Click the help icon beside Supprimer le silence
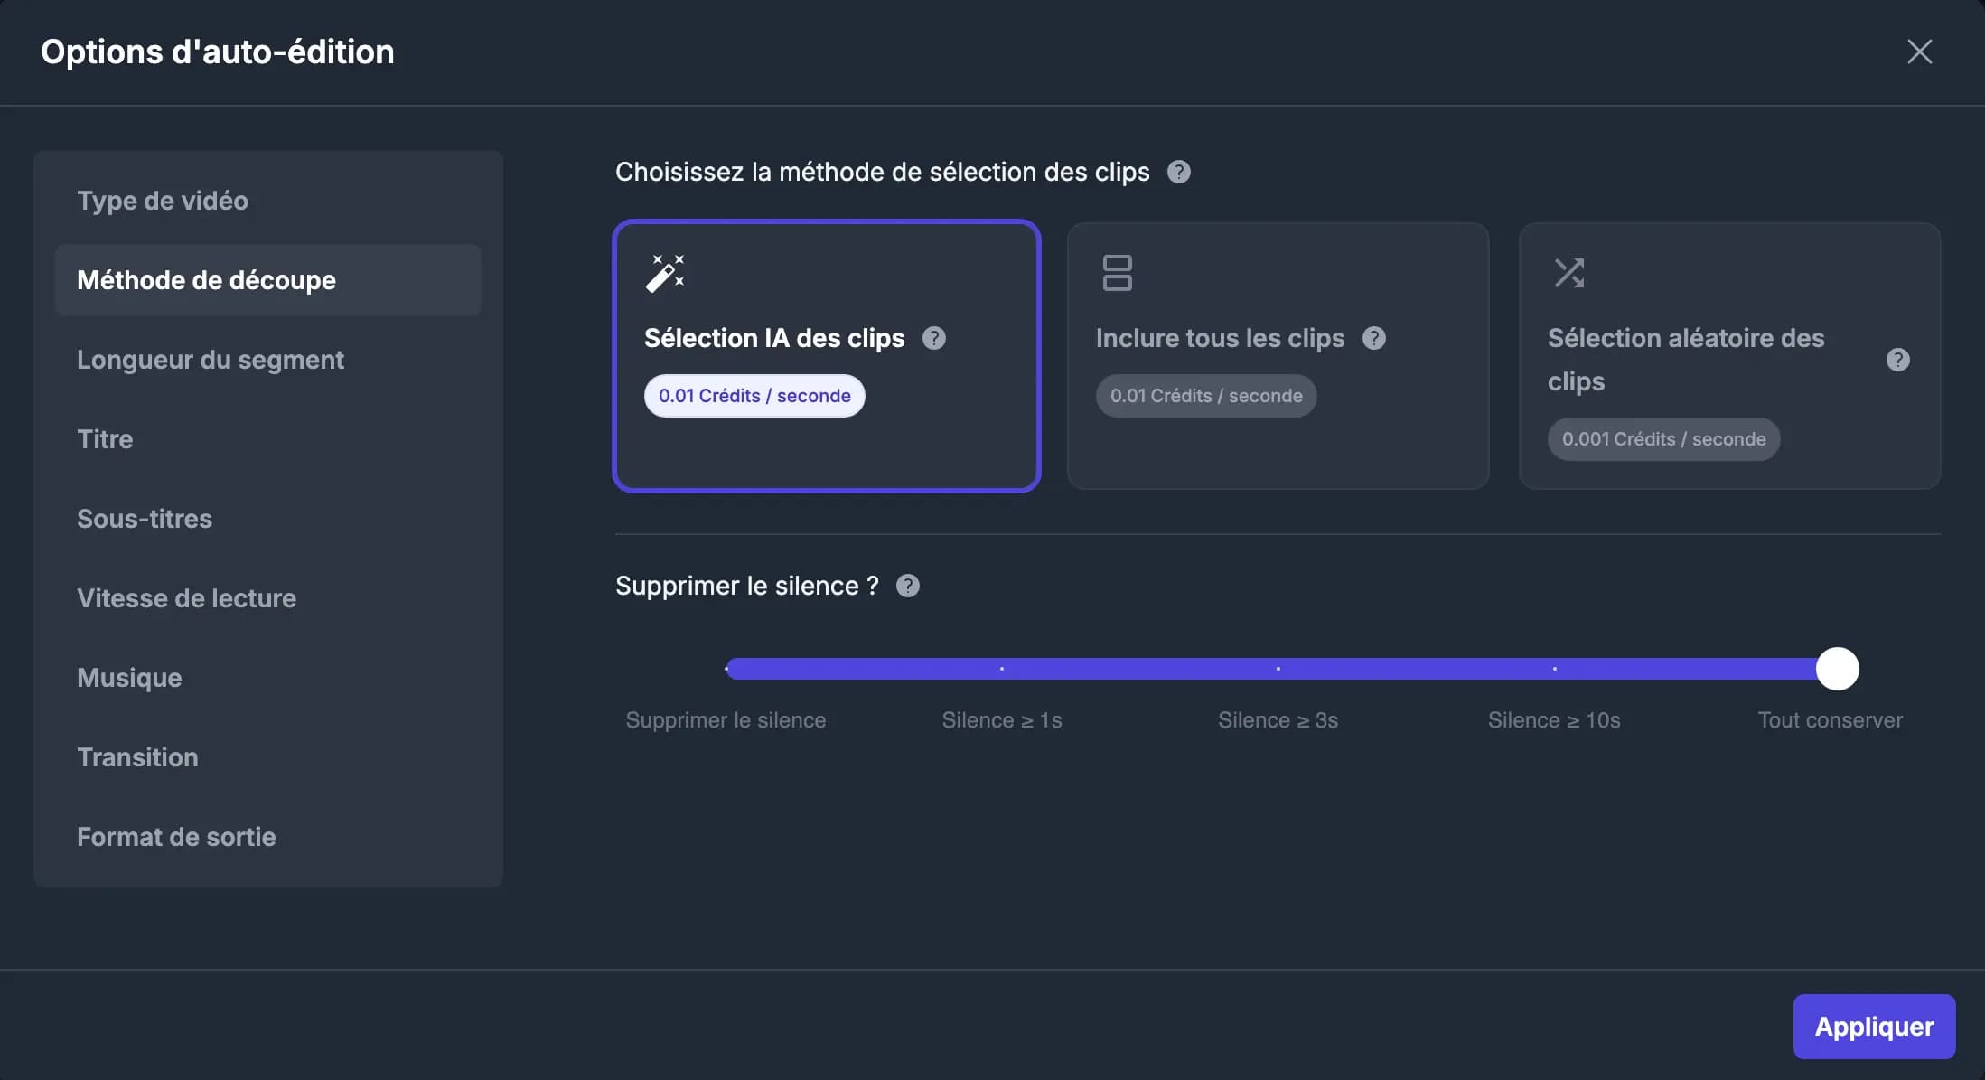This screenshot has height=1080, width=1985. (x=908, y=586)
